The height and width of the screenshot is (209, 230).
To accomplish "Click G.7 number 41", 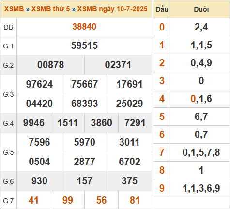I will (33, 200).
